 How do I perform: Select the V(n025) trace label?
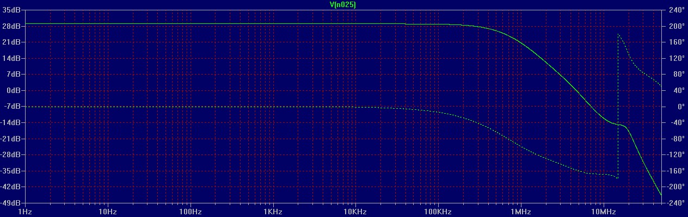[x=343, y=4]
